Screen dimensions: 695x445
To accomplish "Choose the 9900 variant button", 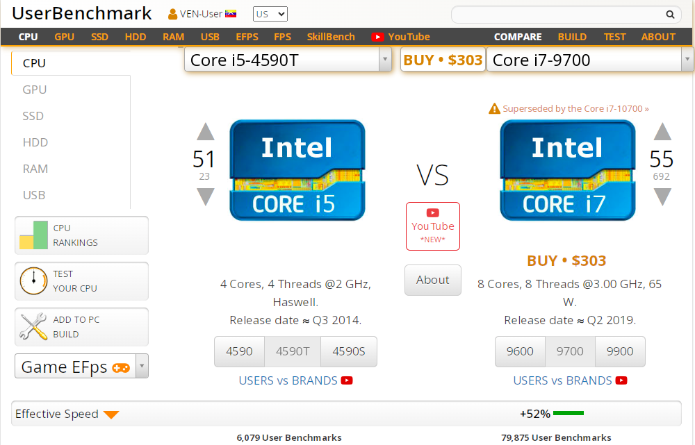I will click(x=620, y=351).
